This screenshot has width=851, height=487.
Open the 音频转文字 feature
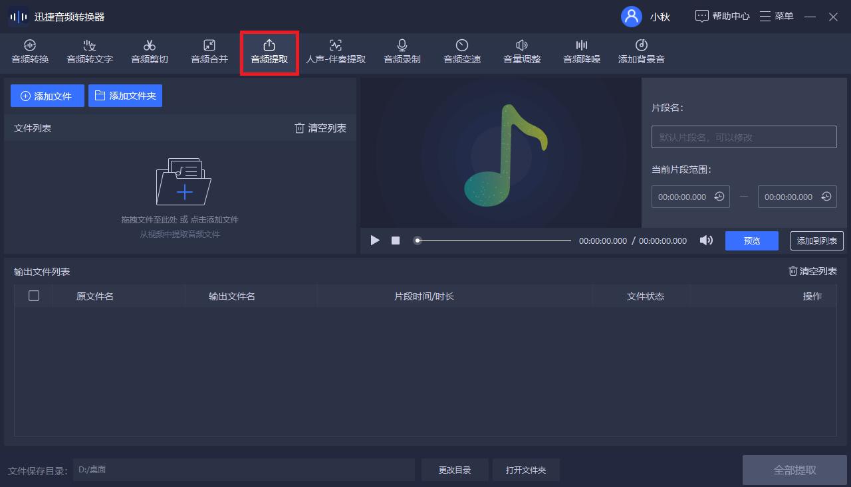(x=89, y=52)
